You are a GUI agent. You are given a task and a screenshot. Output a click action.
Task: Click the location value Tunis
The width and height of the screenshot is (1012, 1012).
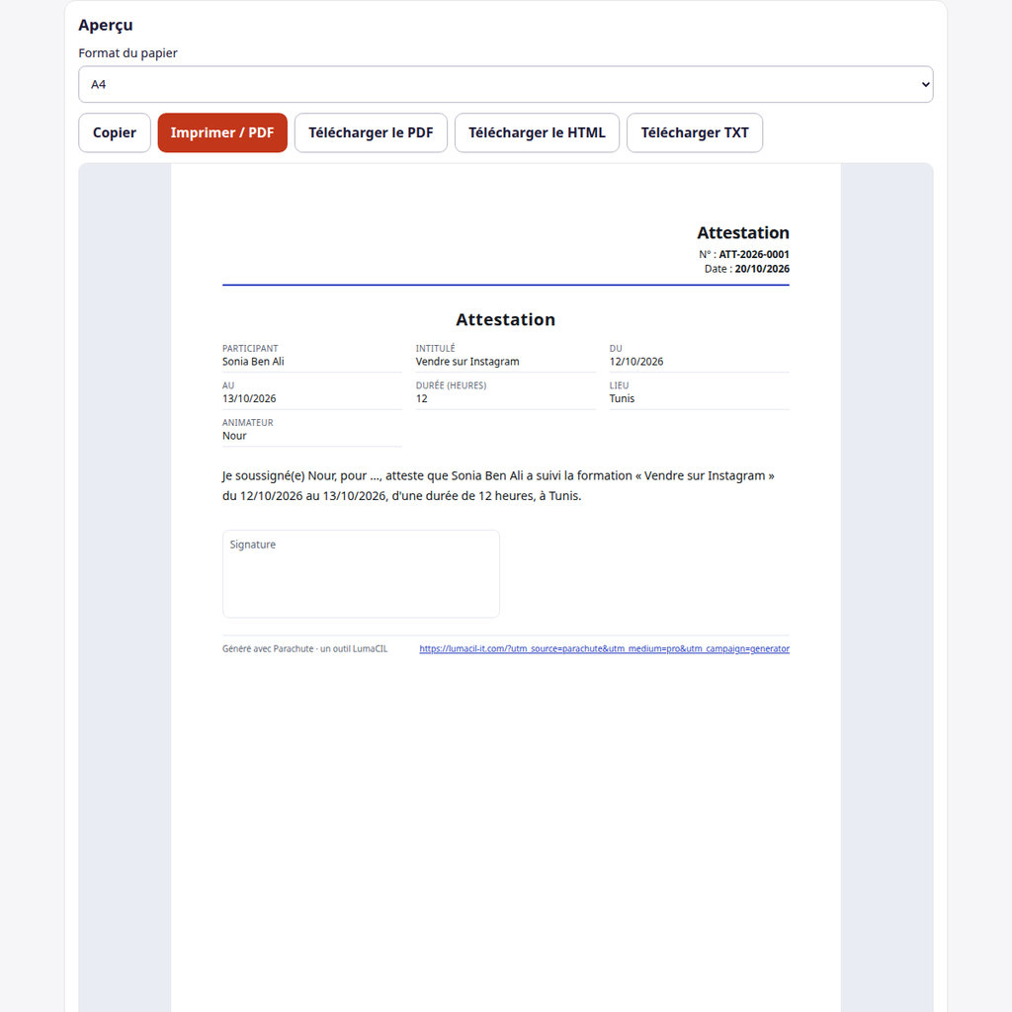[622, 398]
